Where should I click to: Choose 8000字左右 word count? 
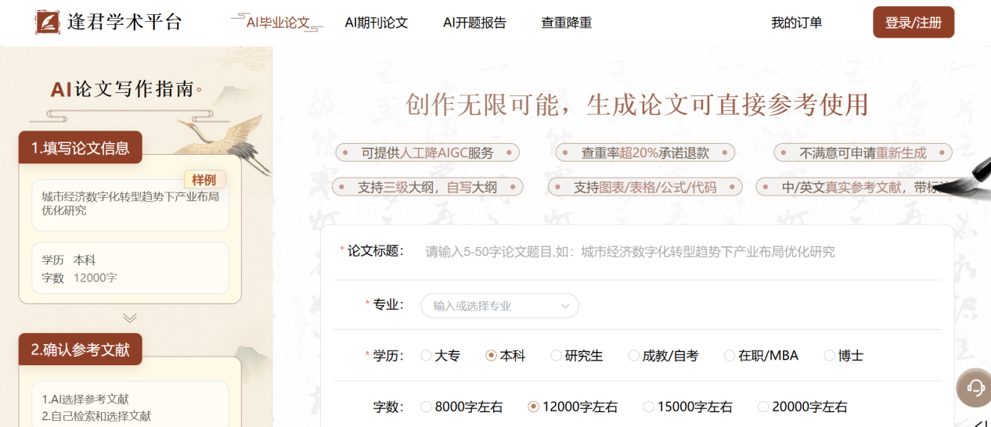(462, 407)
